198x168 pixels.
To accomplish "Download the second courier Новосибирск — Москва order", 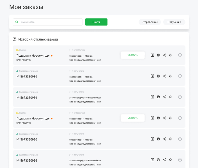I will click(x=152, y=139).
